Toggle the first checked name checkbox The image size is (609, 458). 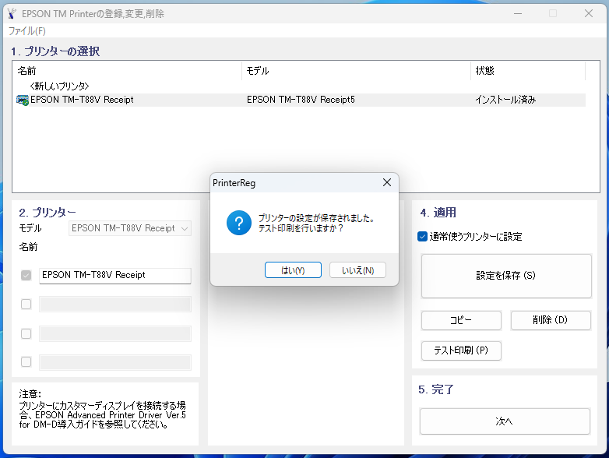[x=26, y=275]
